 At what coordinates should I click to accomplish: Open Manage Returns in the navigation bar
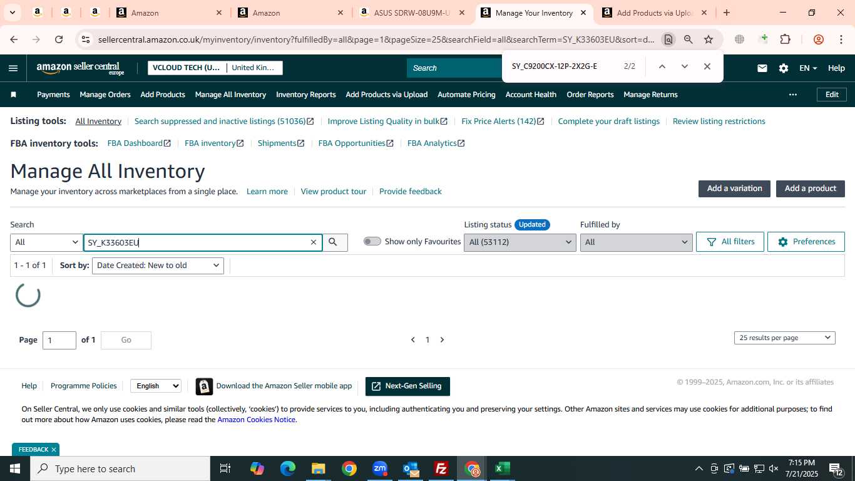click(x=650, y=95)
